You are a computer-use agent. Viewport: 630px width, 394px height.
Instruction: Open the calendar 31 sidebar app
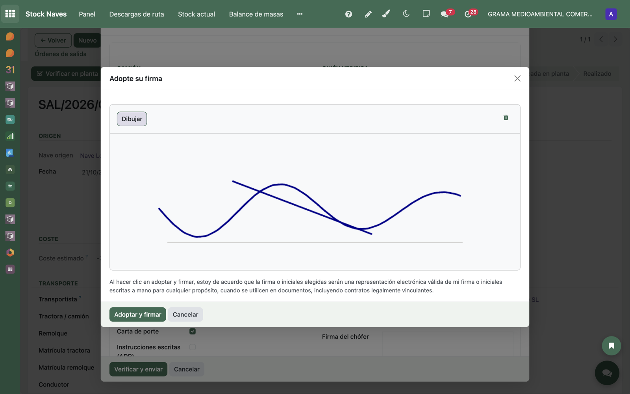click(x=10, y=70)
